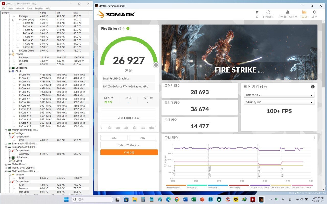327x204 pixels.
Task: Click the info icon beside 최고
Action: point(151,98)
